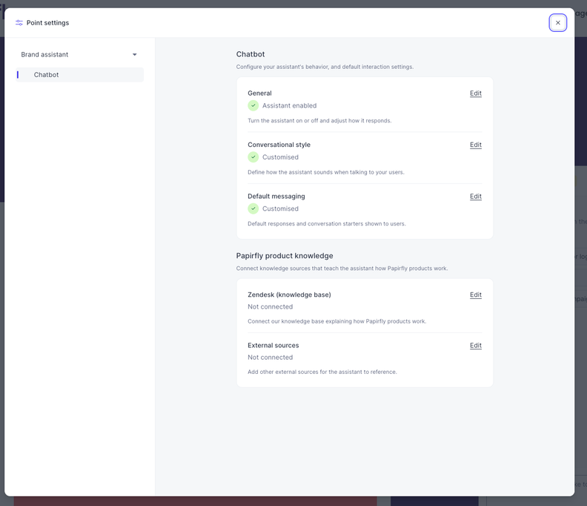Click the External sources title

(273, 346)
